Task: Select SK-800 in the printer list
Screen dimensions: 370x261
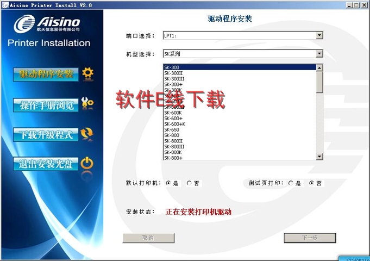Action: tap(172, 135)
